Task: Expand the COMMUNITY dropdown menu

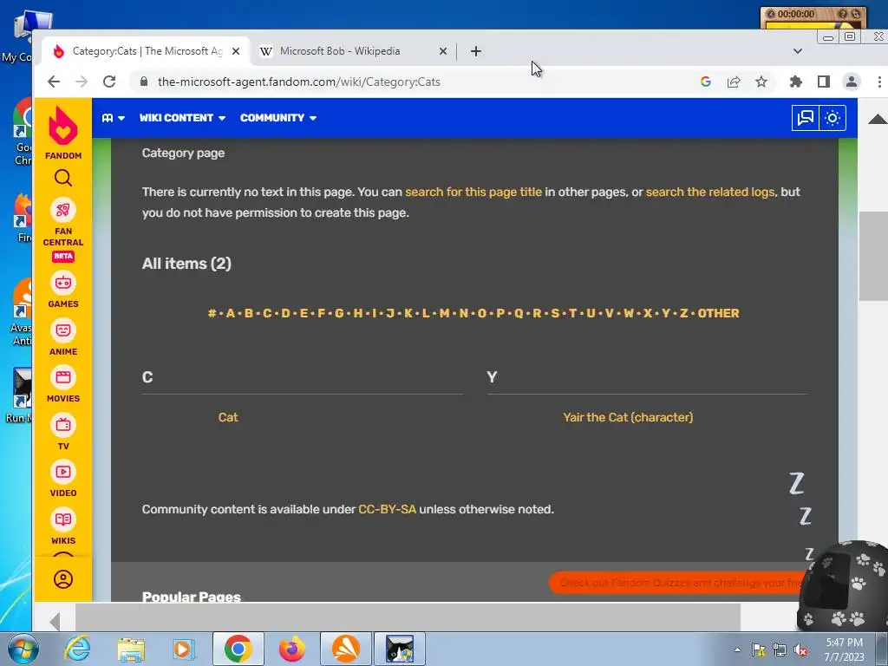Action: [278, 118]
